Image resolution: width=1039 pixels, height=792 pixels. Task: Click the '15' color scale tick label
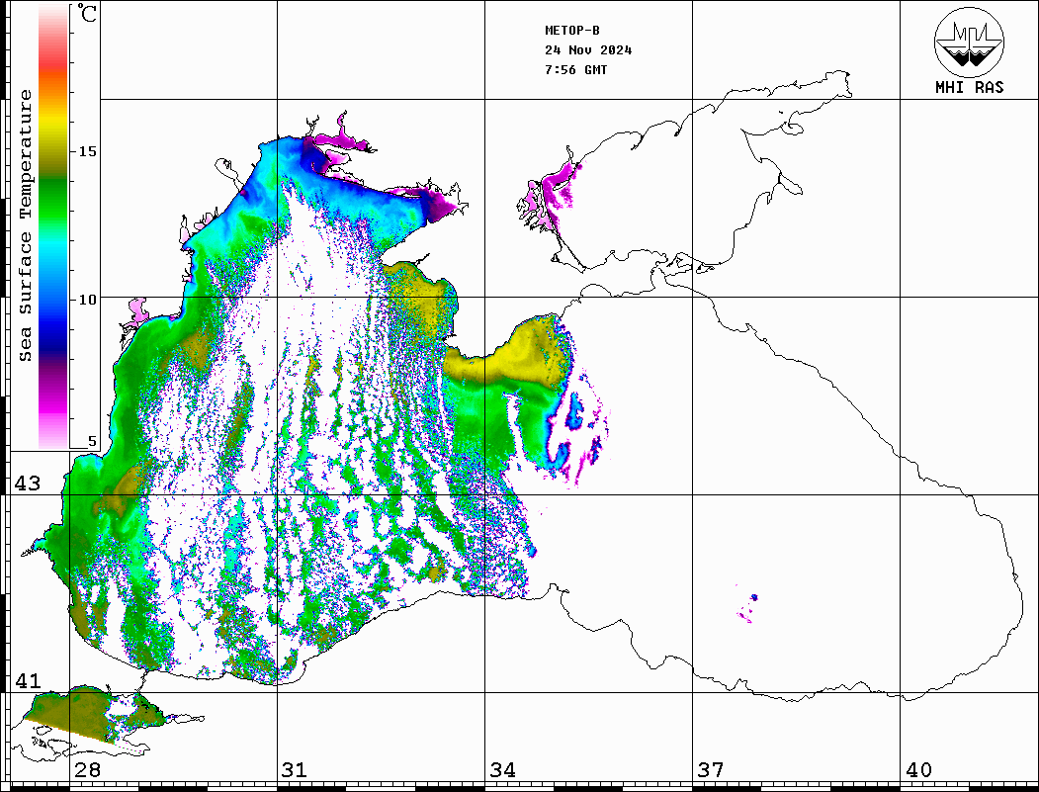pos(87,151)
